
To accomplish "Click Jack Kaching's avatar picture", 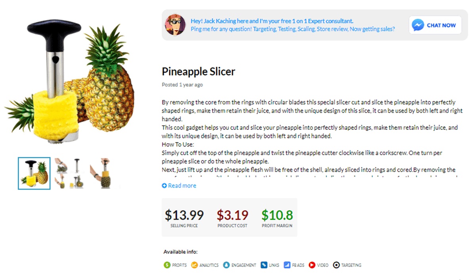I will click(175, 25).
